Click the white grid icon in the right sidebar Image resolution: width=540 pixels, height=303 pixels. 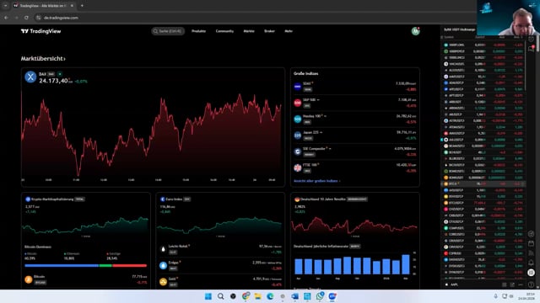(x=531, y=272)
